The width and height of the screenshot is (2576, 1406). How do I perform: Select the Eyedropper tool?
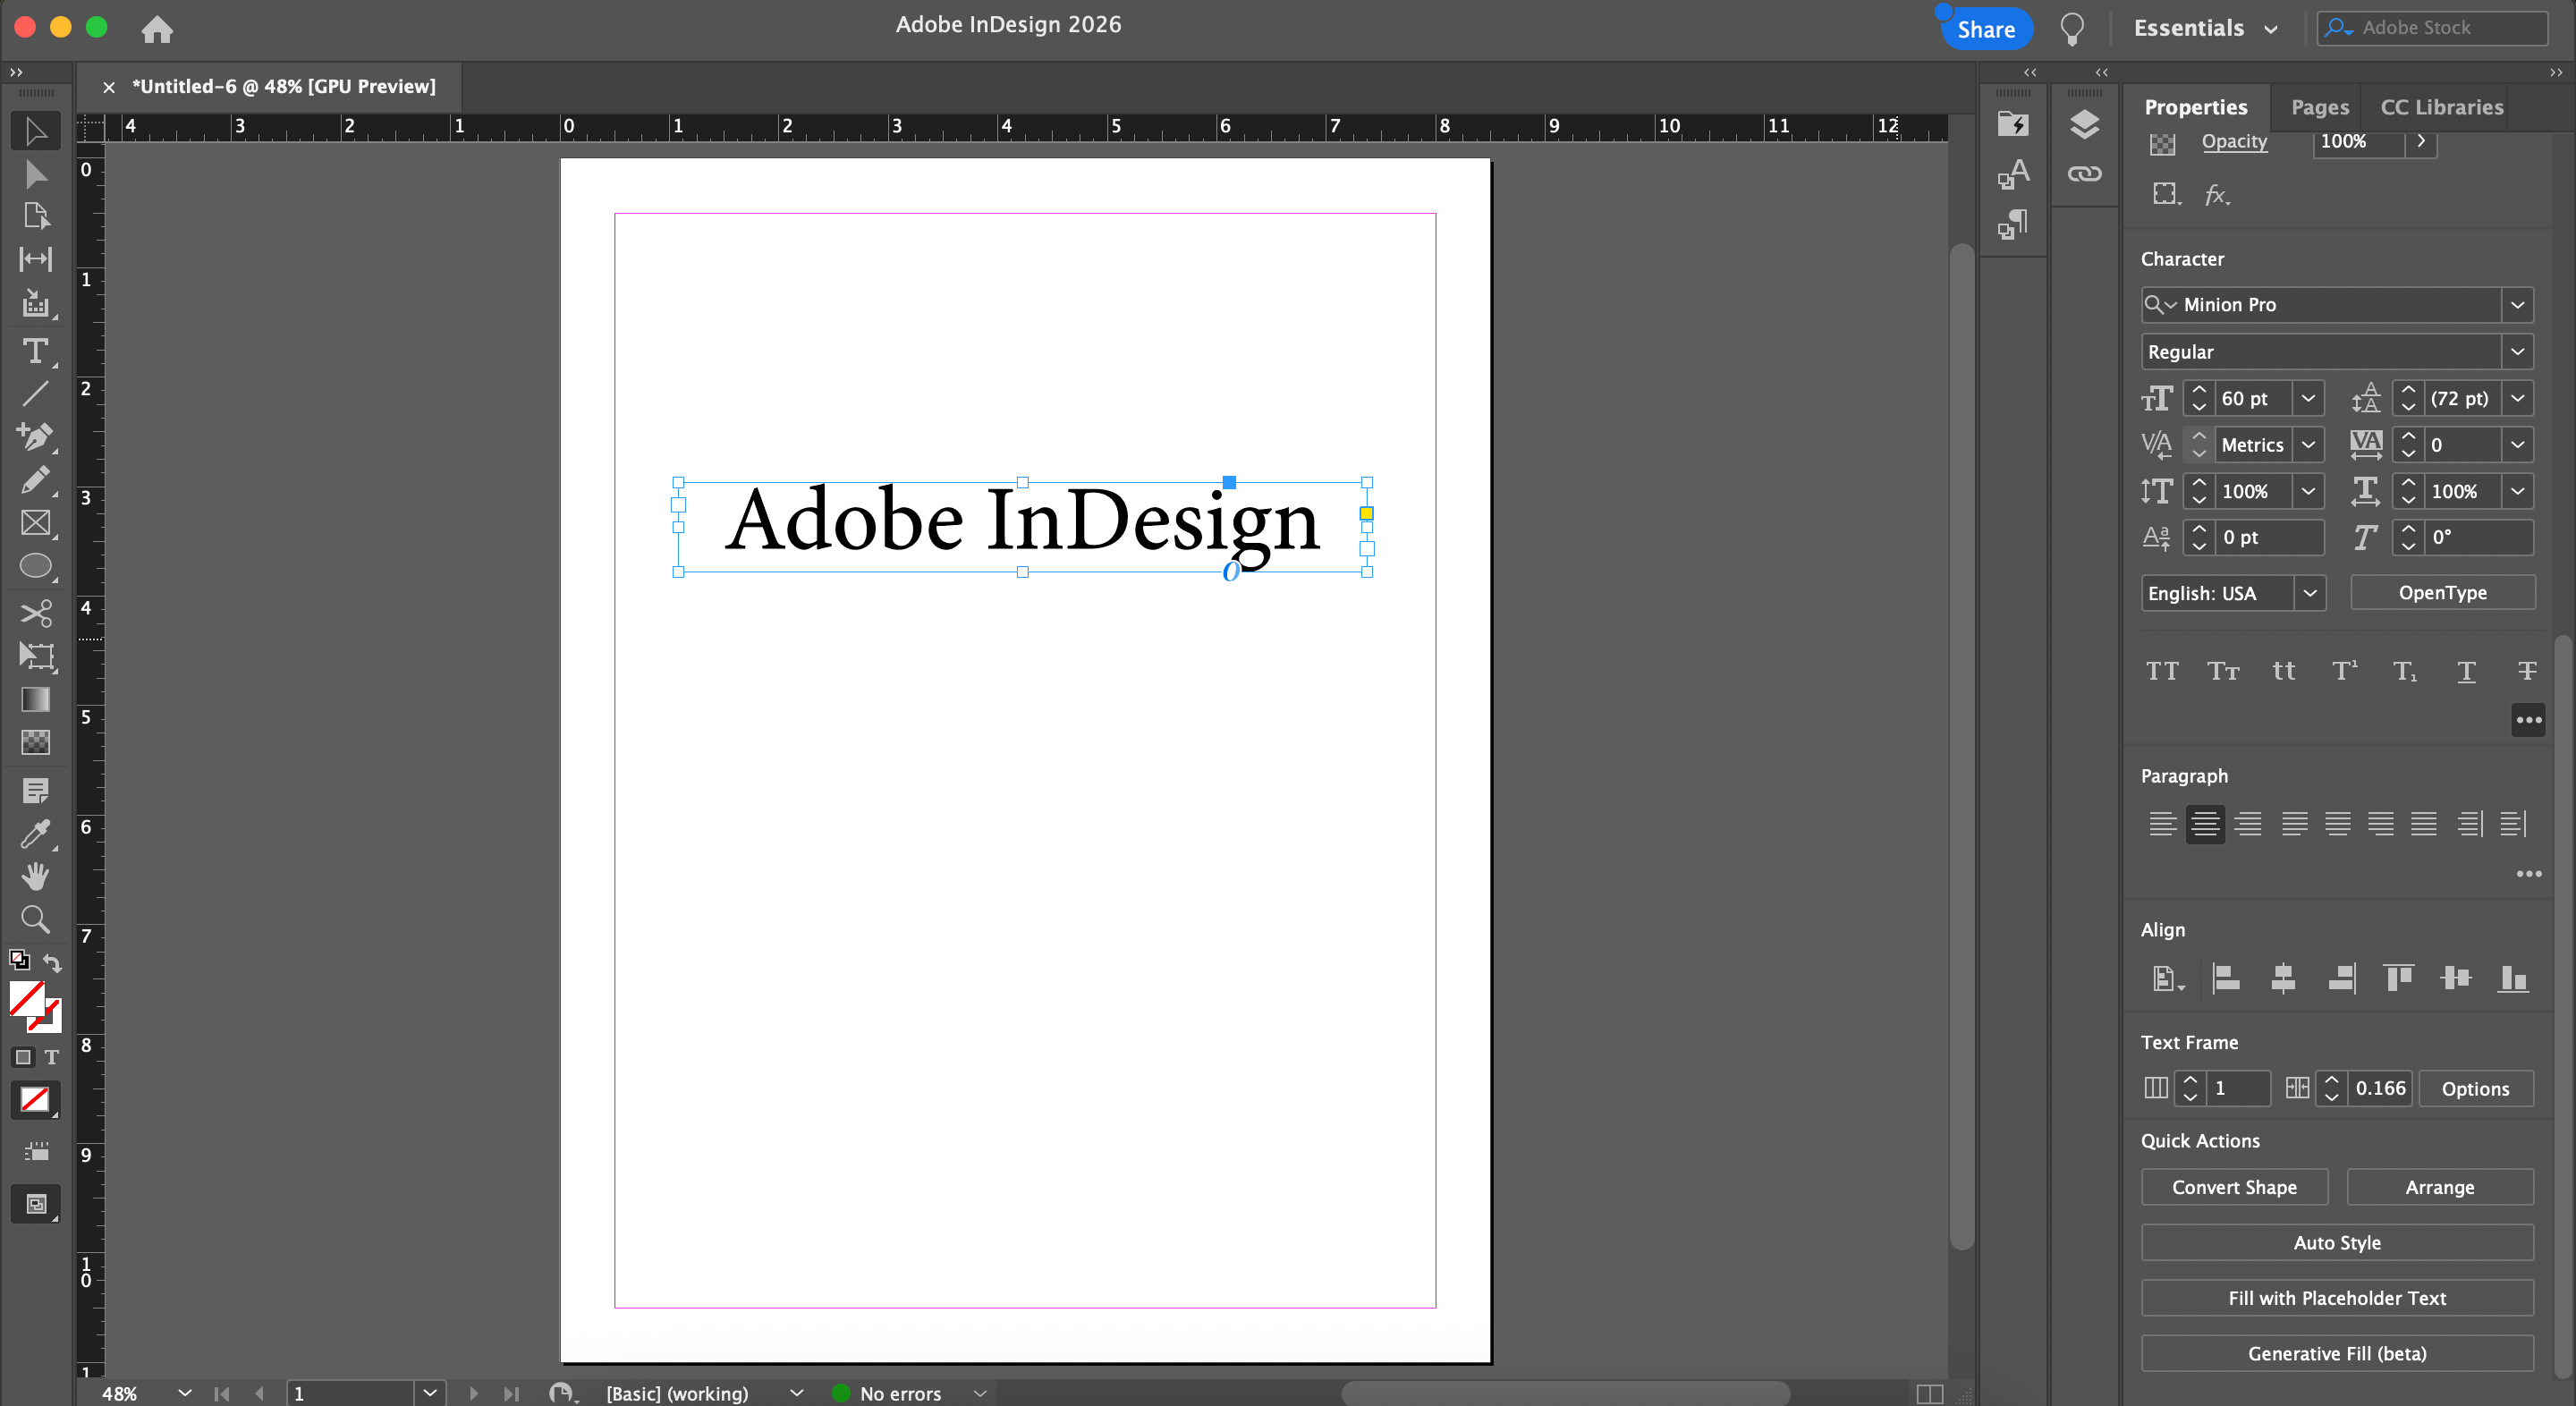click(x=35, y=834)
